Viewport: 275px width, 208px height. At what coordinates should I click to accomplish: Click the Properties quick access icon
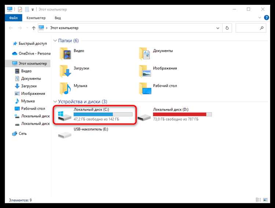(x=20, y=9)
